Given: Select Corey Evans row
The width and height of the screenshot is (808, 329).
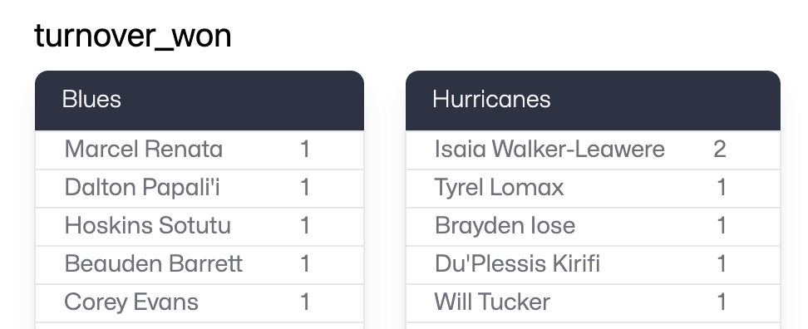Looking at the screenshot, I should (200, 302).
